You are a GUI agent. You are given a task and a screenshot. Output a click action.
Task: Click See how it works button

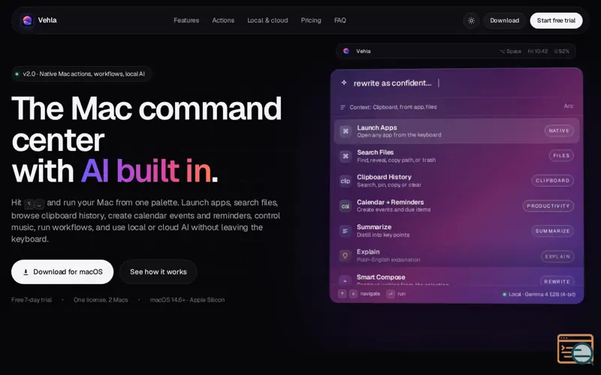point(159,272)
